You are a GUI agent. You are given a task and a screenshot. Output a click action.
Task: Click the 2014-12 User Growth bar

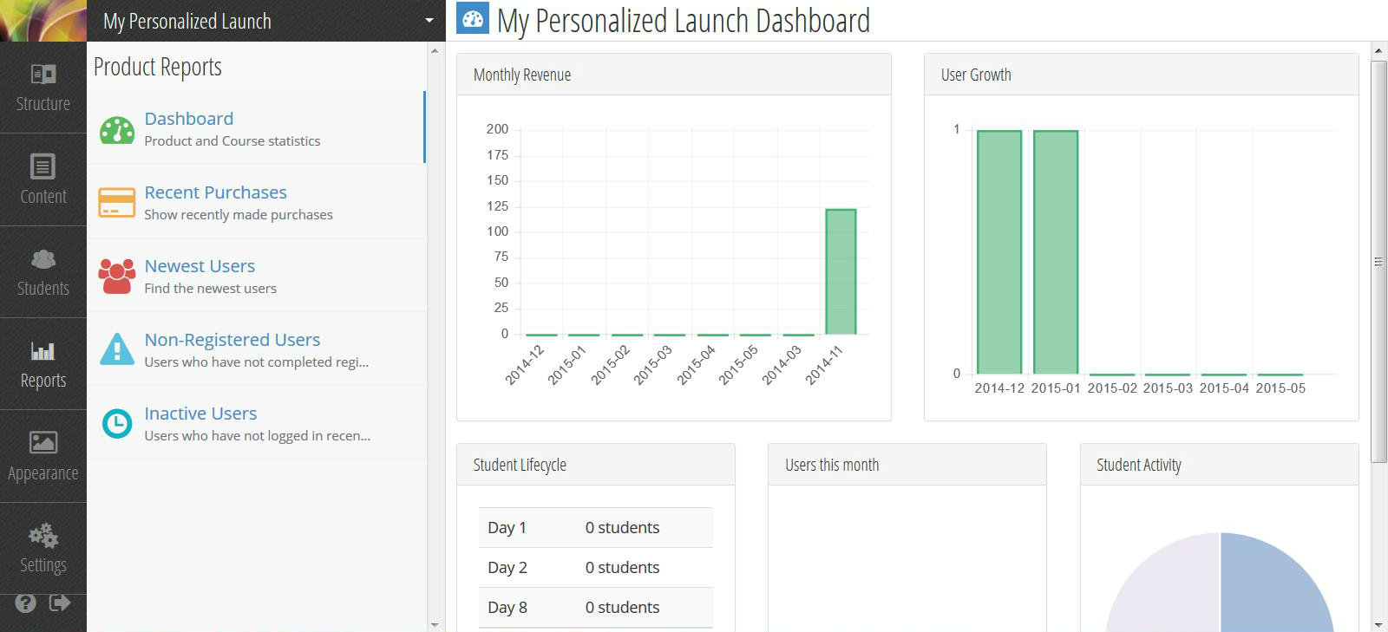(x=999, y=252)
